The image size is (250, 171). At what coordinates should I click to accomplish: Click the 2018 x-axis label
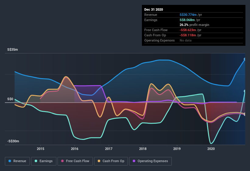[x=143, y=149]
